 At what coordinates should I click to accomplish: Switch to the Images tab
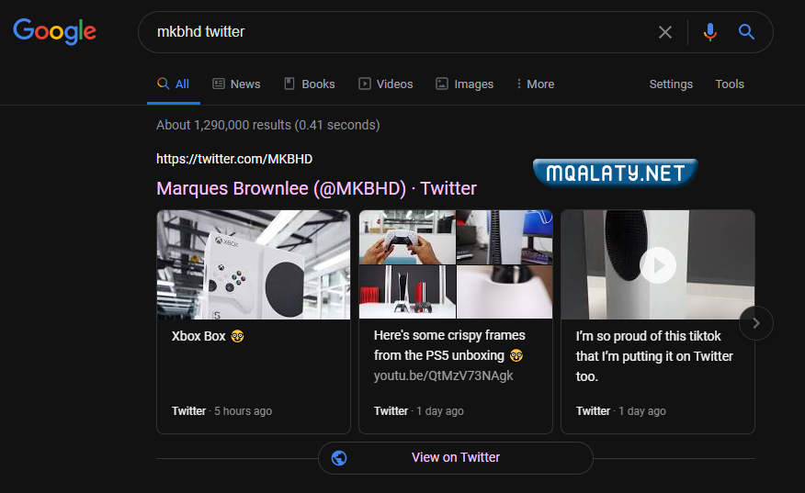click(465, 84)
